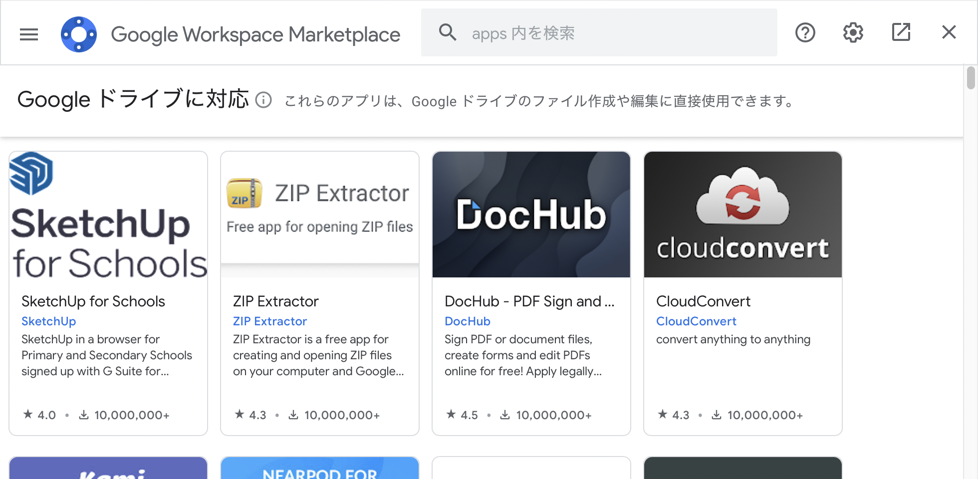Select the DocHub app thumbnail
This screenshot has width=978, height=479.
click(x=531, y=215)
